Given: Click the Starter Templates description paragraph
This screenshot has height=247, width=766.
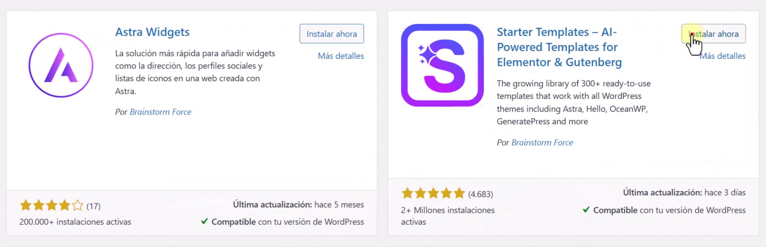Looking at the screenshot, I should pos(573,103).
